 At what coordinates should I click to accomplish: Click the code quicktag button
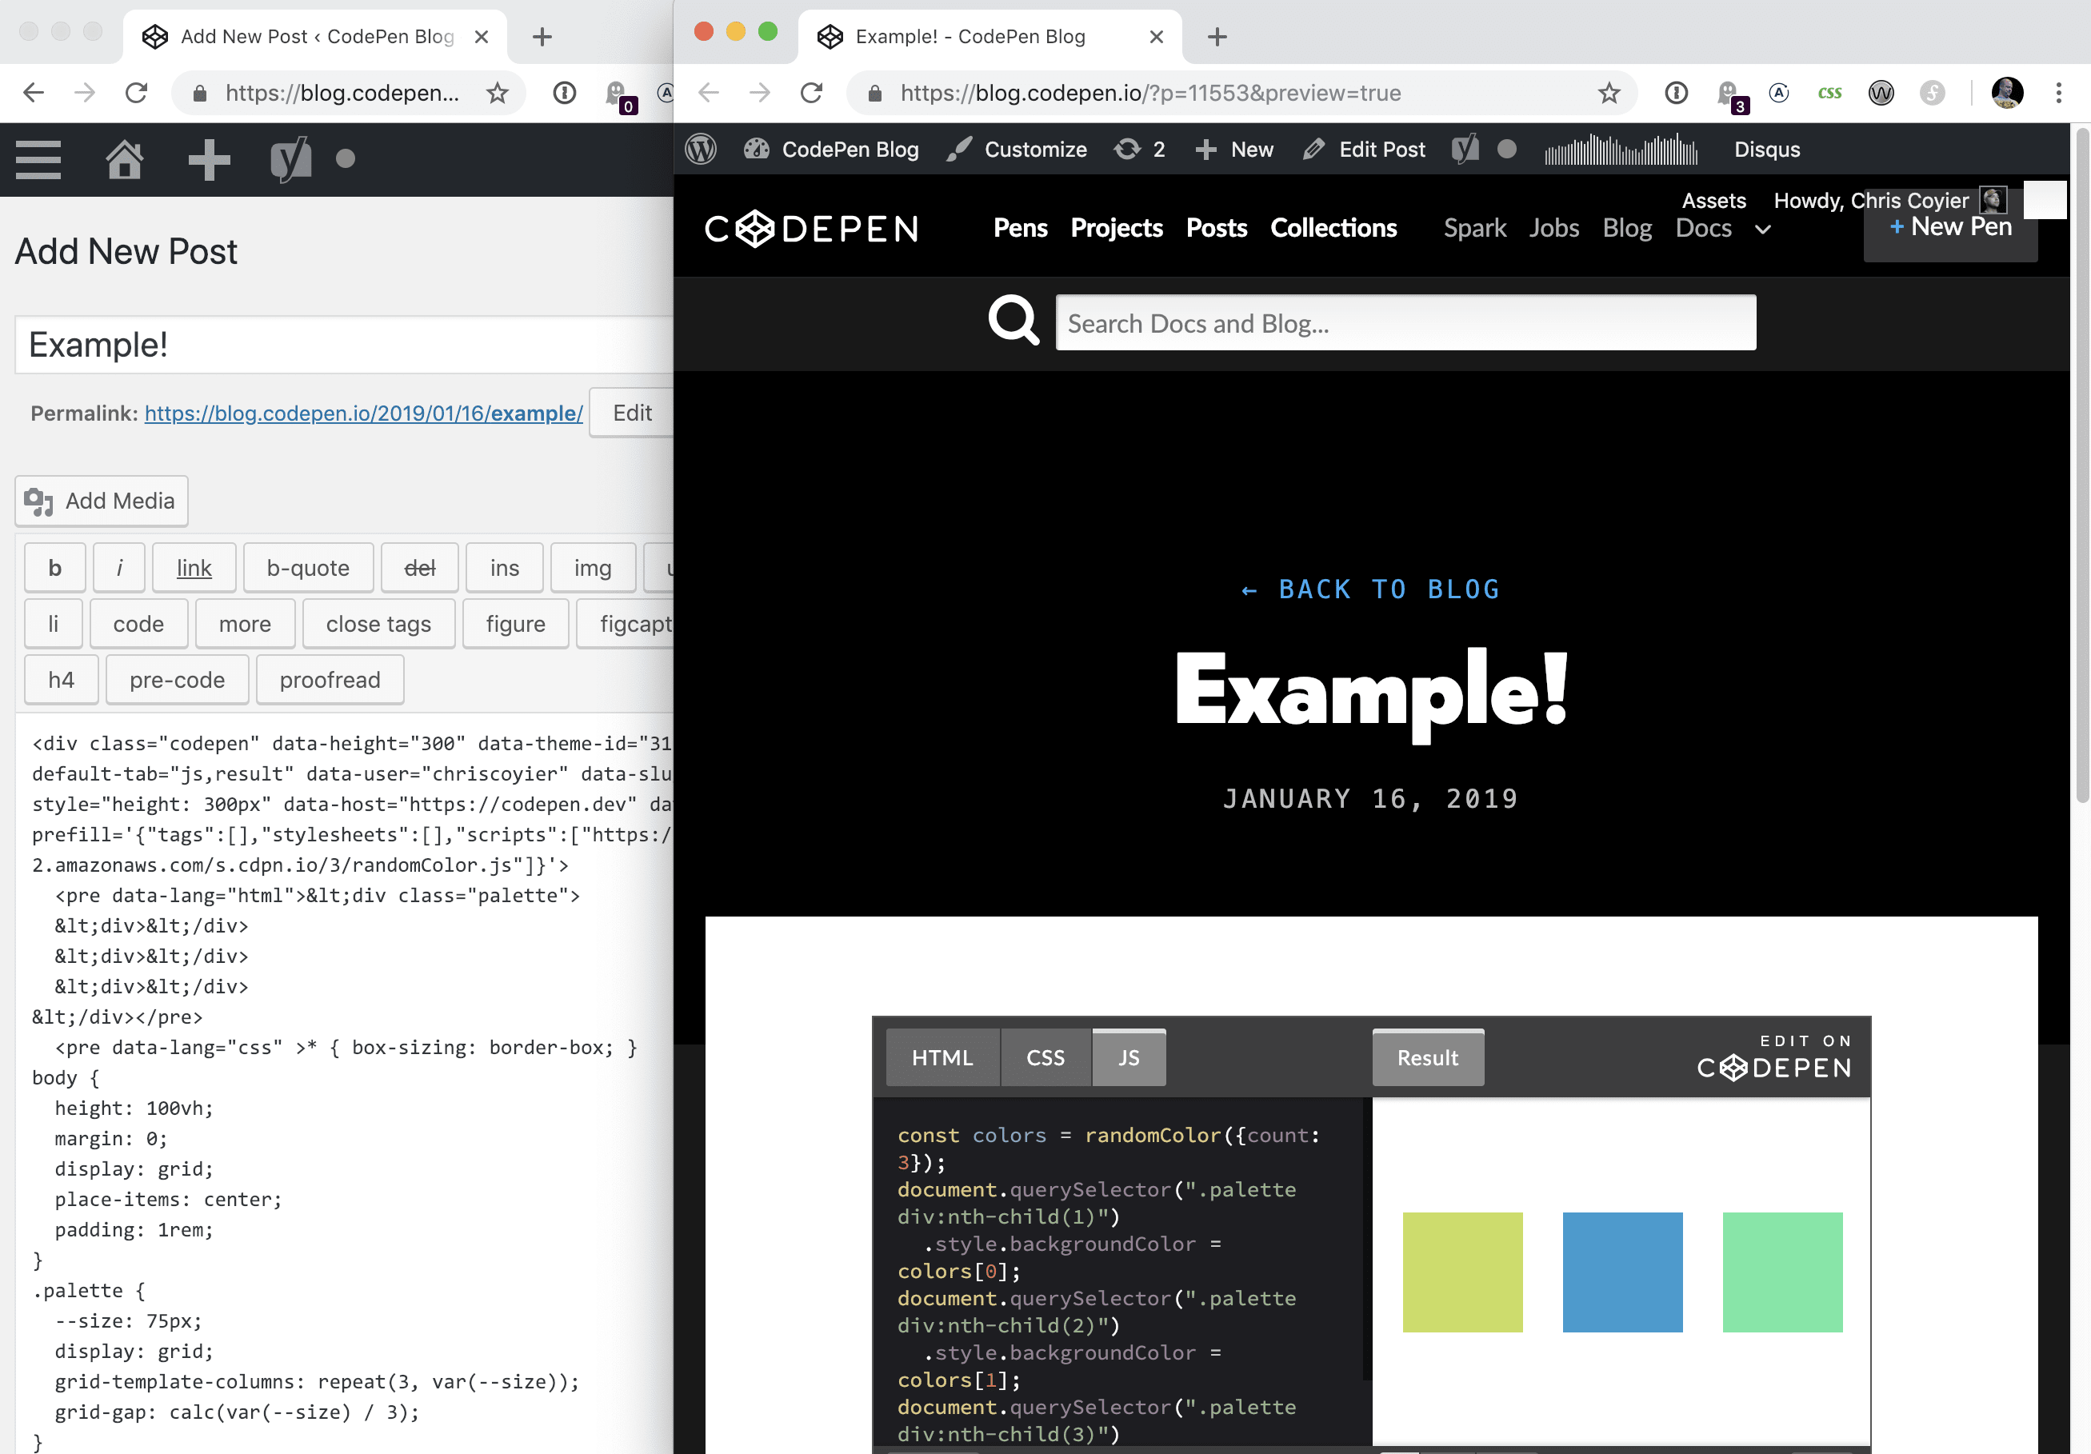point(138,624)
